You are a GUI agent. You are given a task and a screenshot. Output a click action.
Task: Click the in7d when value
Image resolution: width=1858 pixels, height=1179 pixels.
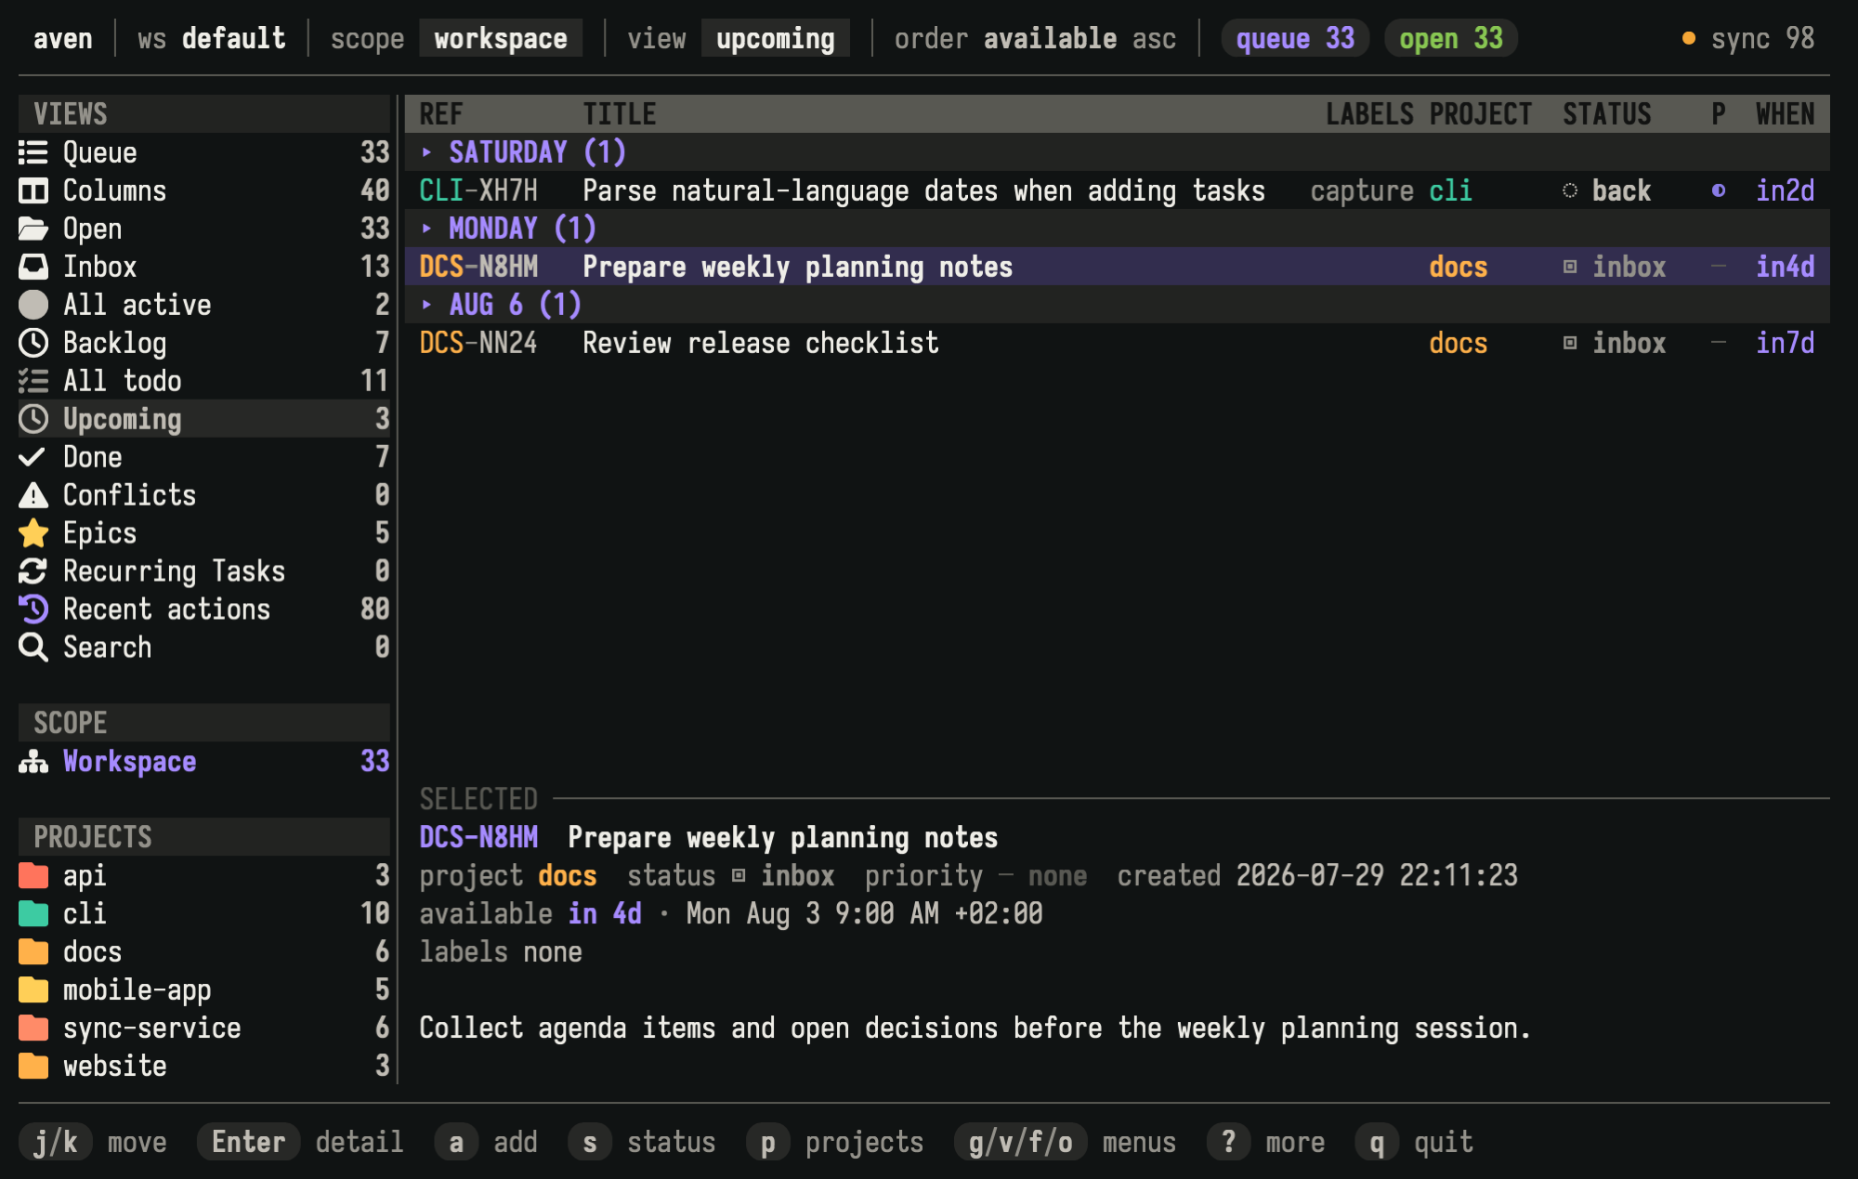pyautogui.click(x=1785, y=343)
